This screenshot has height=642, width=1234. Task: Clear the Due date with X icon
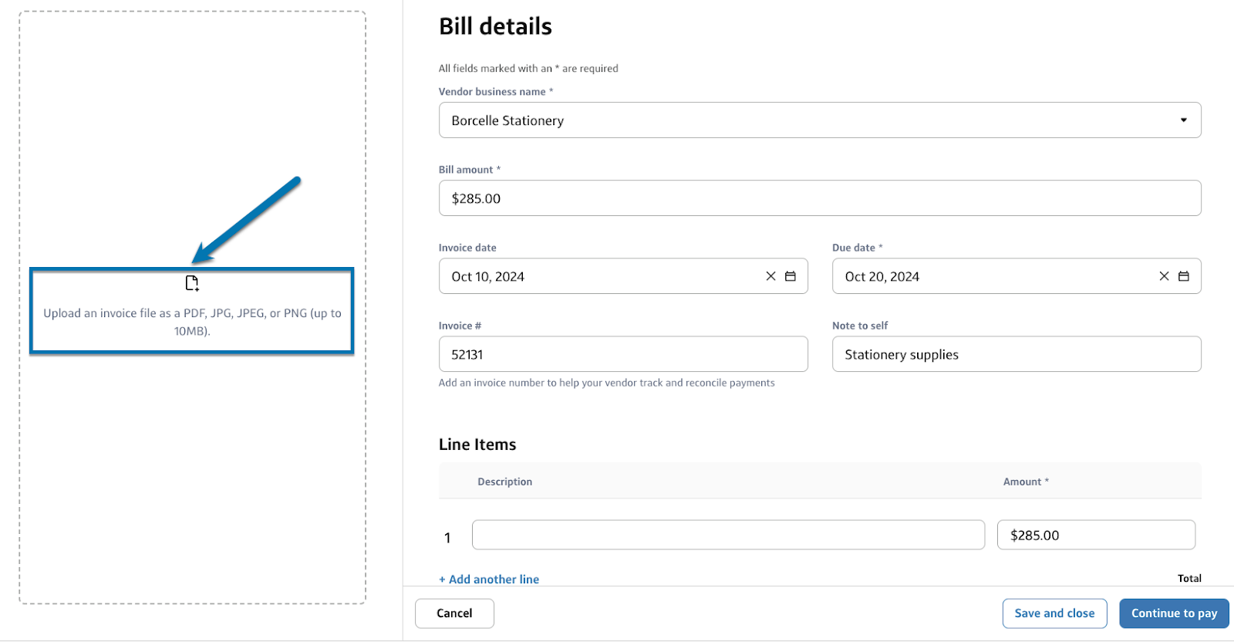[x=1164, y=276]
